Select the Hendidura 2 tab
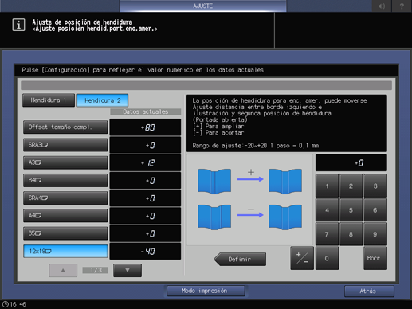 pos(102,100)
